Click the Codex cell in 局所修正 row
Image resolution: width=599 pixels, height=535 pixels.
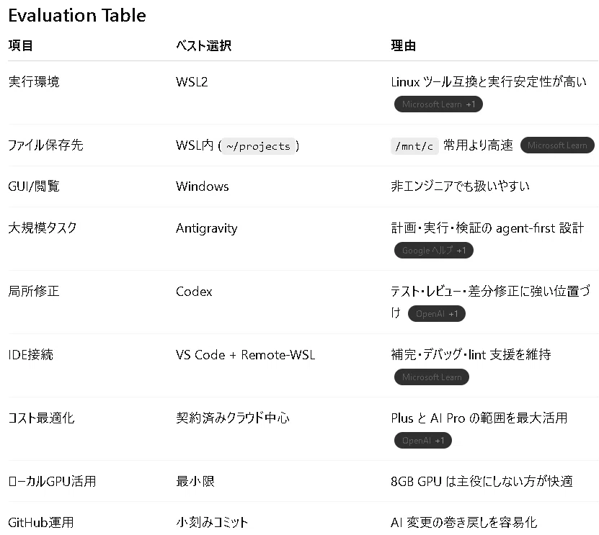tap(194, 292)
